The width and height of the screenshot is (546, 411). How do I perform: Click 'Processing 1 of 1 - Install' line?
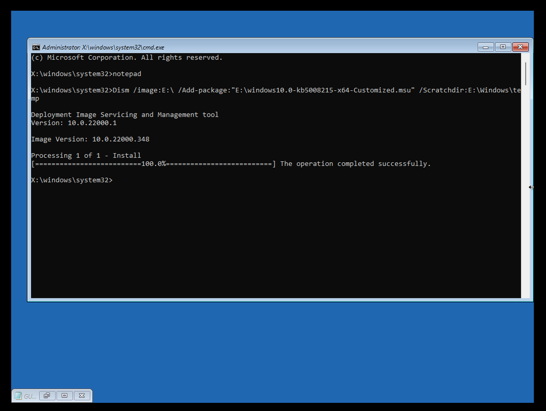point(86,156)
